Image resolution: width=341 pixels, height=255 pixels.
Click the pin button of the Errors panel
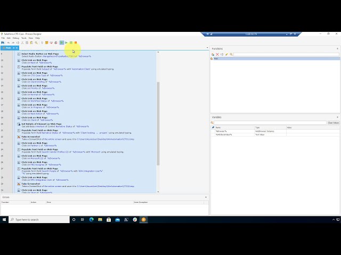tap(206, 197)
